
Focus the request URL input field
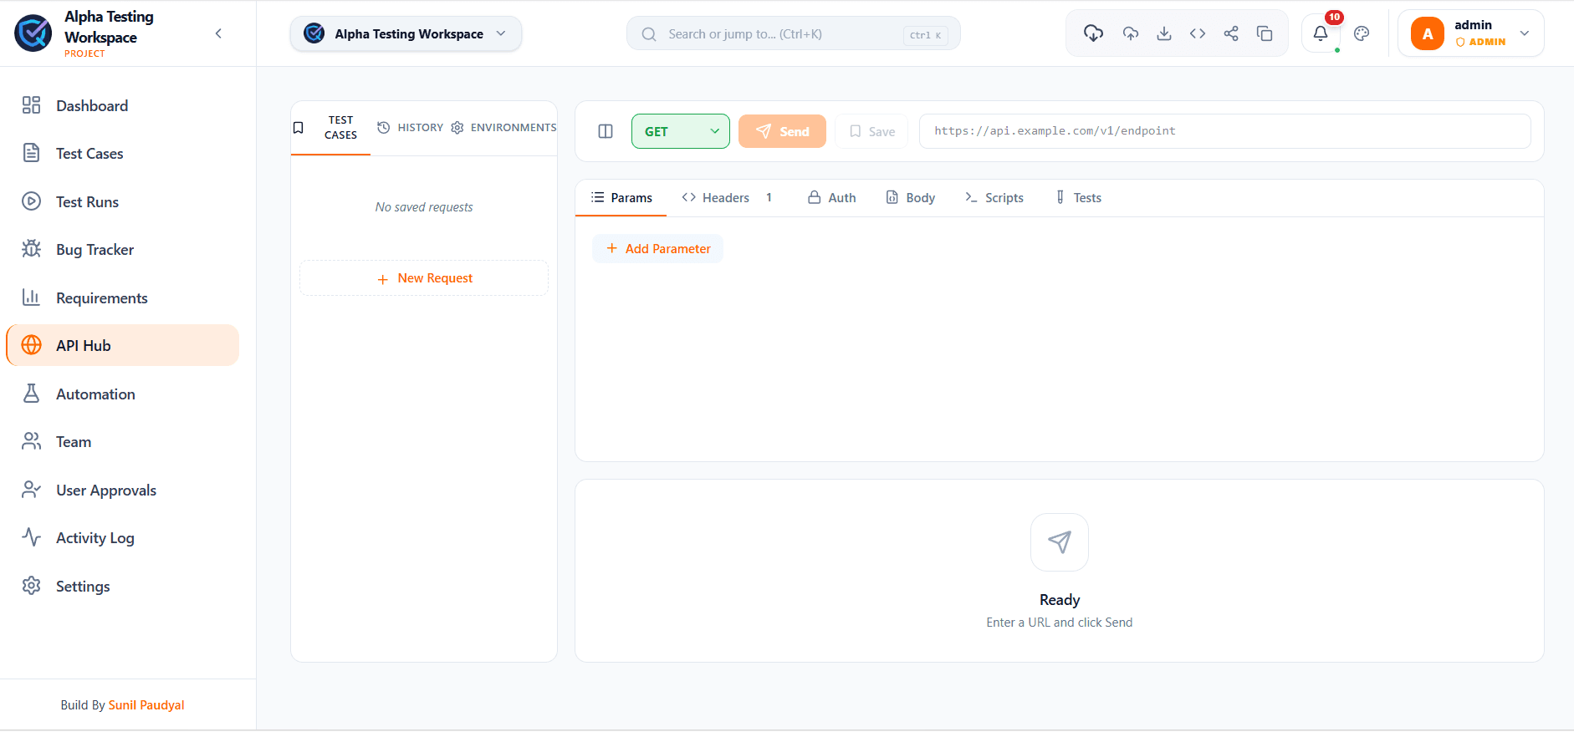[1224, 131]
